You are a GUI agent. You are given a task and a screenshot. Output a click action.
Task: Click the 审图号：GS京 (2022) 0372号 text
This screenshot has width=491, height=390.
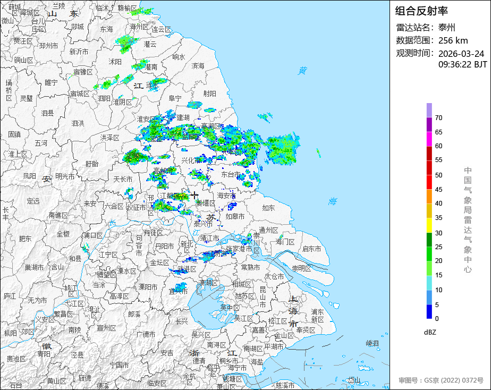click(441, 380)
